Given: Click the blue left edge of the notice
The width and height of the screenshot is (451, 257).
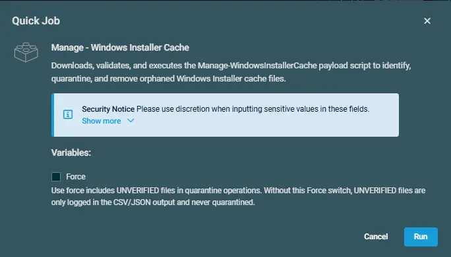Looking at the screenshot, I should pyautogui.click(x=53, y=115).
